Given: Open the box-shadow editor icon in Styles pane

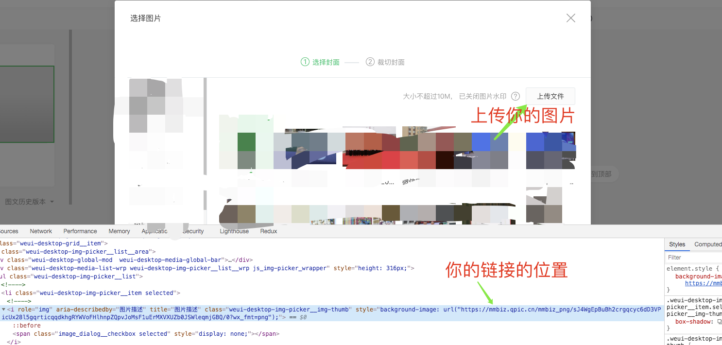Looking at the screenshot, I should [720, 321].
